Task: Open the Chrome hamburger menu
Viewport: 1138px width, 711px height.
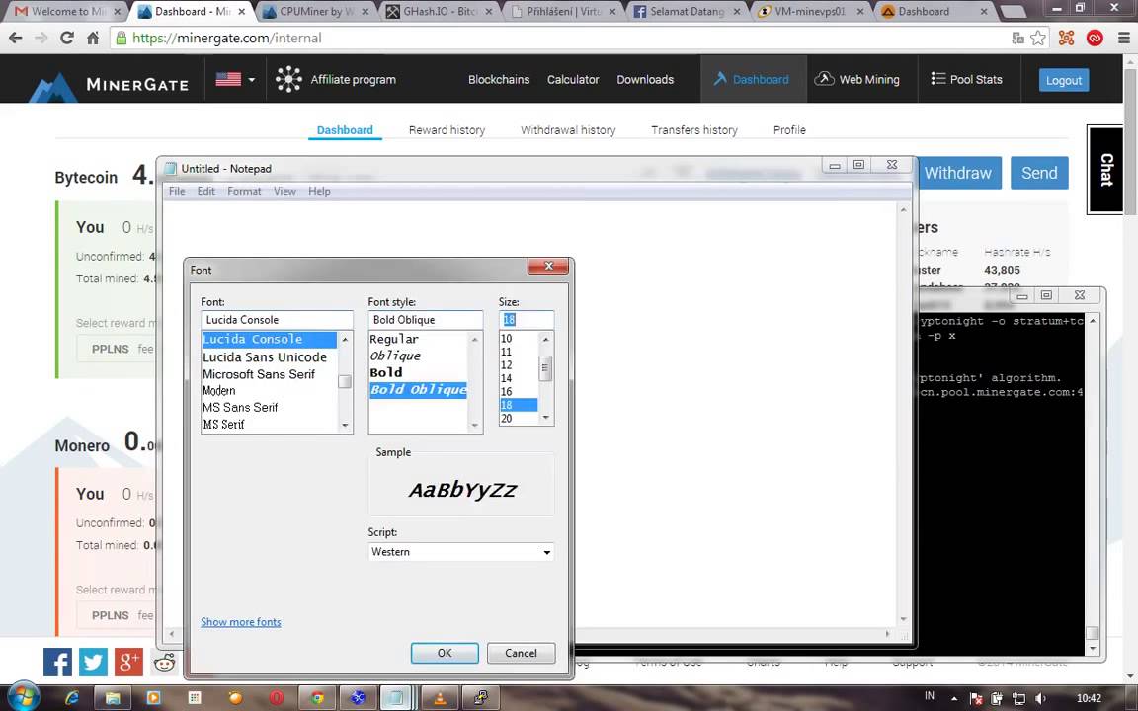Action: tap(1123, 38)
